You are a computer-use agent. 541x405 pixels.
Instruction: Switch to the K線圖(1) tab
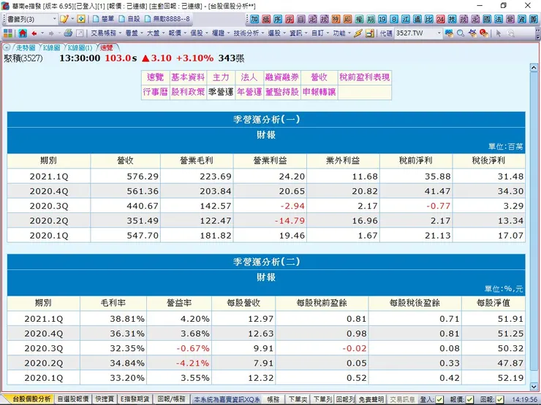pos(80,47)
